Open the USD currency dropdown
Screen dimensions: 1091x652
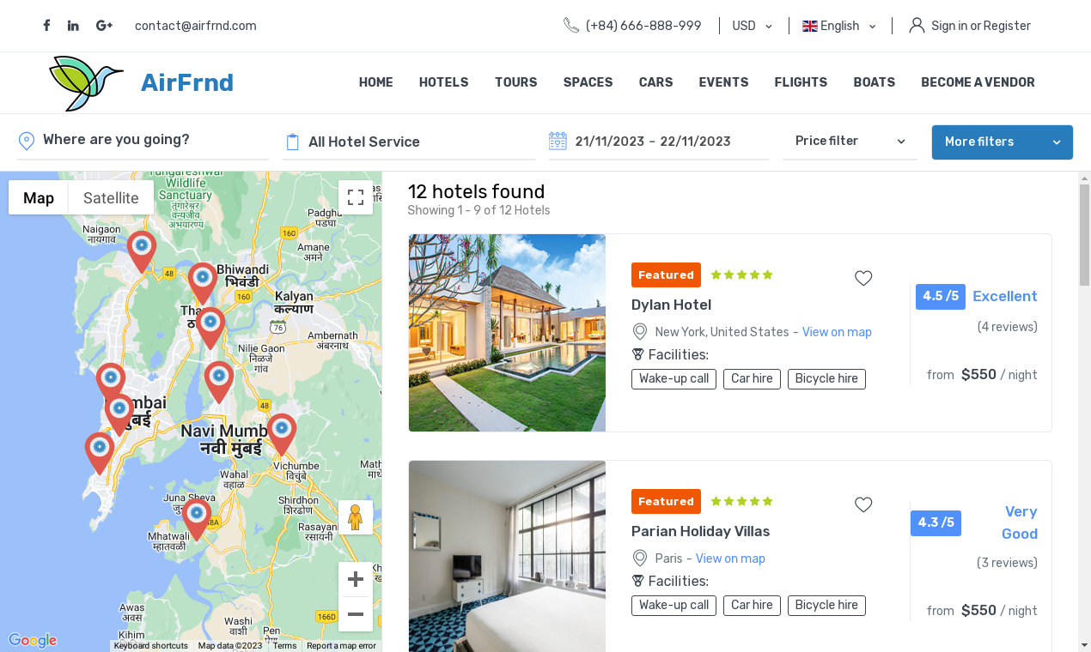[x=752, y=26]
